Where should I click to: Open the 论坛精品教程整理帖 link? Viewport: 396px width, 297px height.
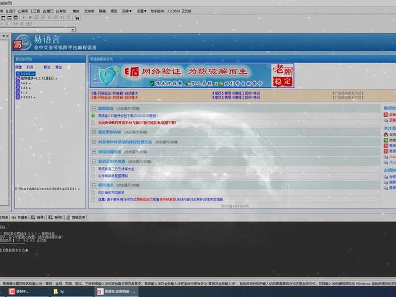pyautogui.click(x=113, y=176)
